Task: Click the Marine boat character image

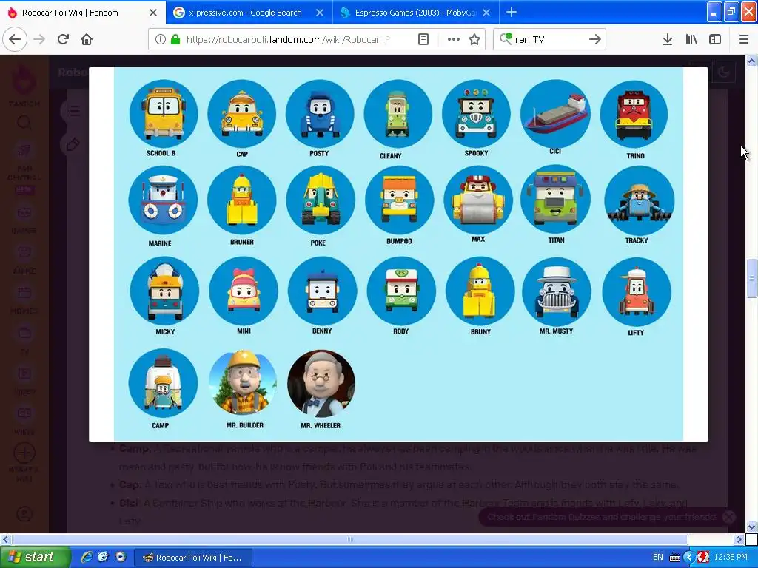Action: click(163, 200)
